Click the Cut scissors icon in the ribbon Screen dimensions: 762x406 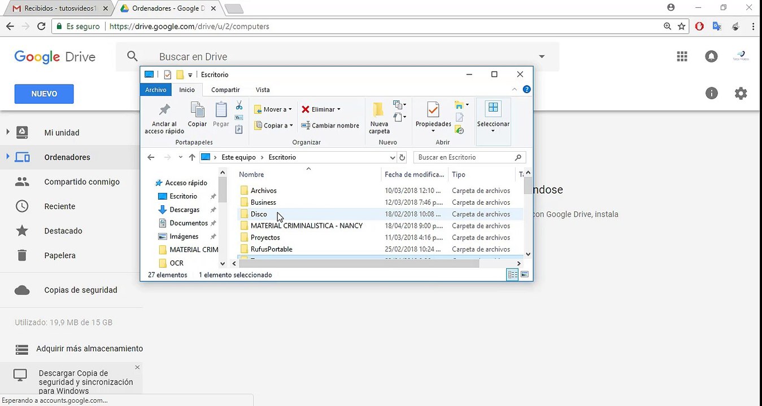coord(239,105)
